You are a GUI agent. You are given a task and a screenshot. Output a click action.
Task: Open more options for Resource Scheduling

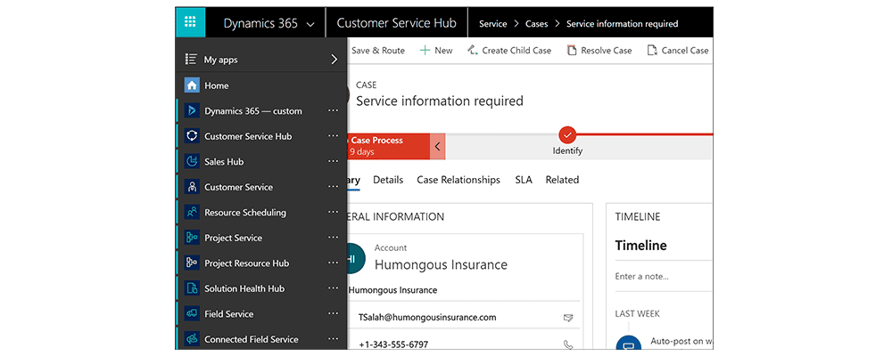(334, 213)
